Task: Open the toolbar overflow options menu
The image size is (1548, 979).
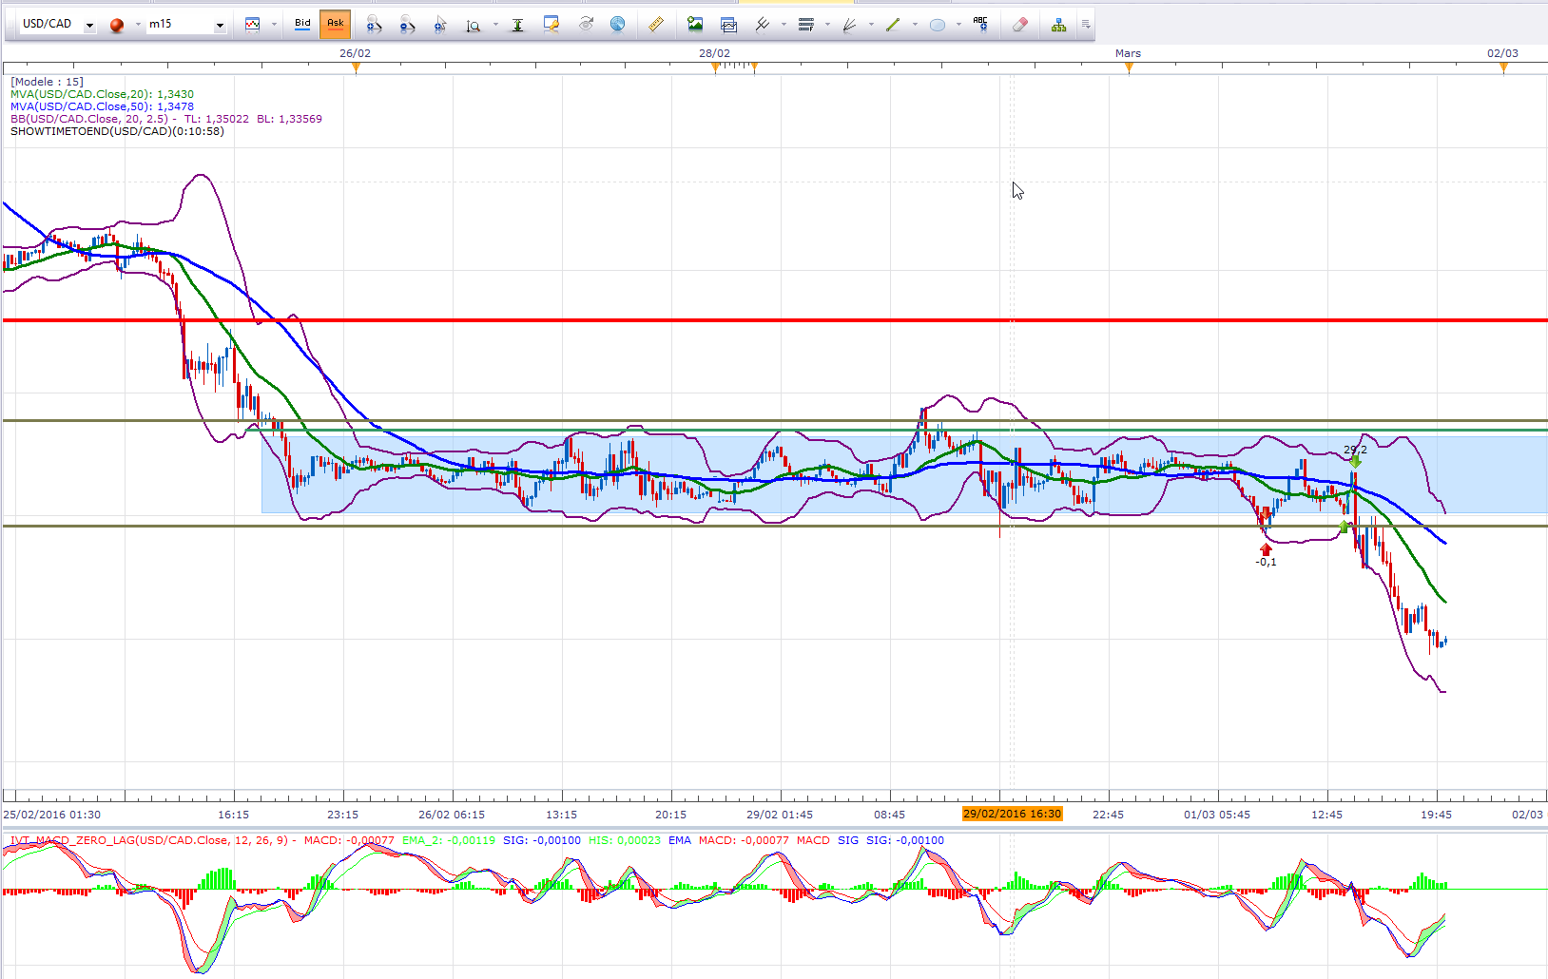Action: tap(1086, 25)
